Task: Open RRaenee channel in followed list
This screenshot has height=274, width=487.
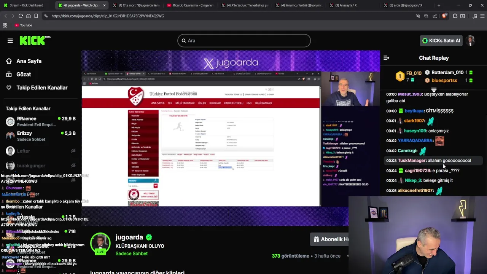Action: [41, 121]
